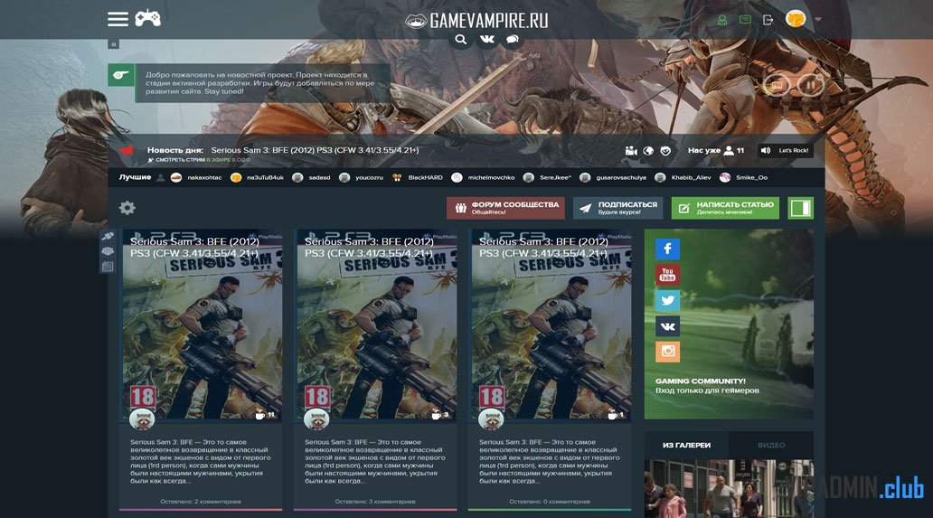
Task: Open the VK icon under the logo
Action: point(487,39)
